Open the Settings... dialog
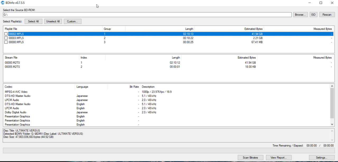The width and height of the screenshot is (338, 162). coord(322,158)
